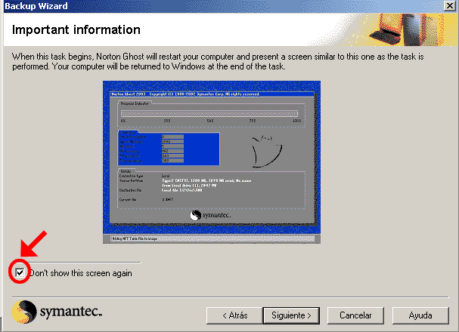Close the Backup Wizard window
This screenshot has width=459, height=332.
(450, 5)
